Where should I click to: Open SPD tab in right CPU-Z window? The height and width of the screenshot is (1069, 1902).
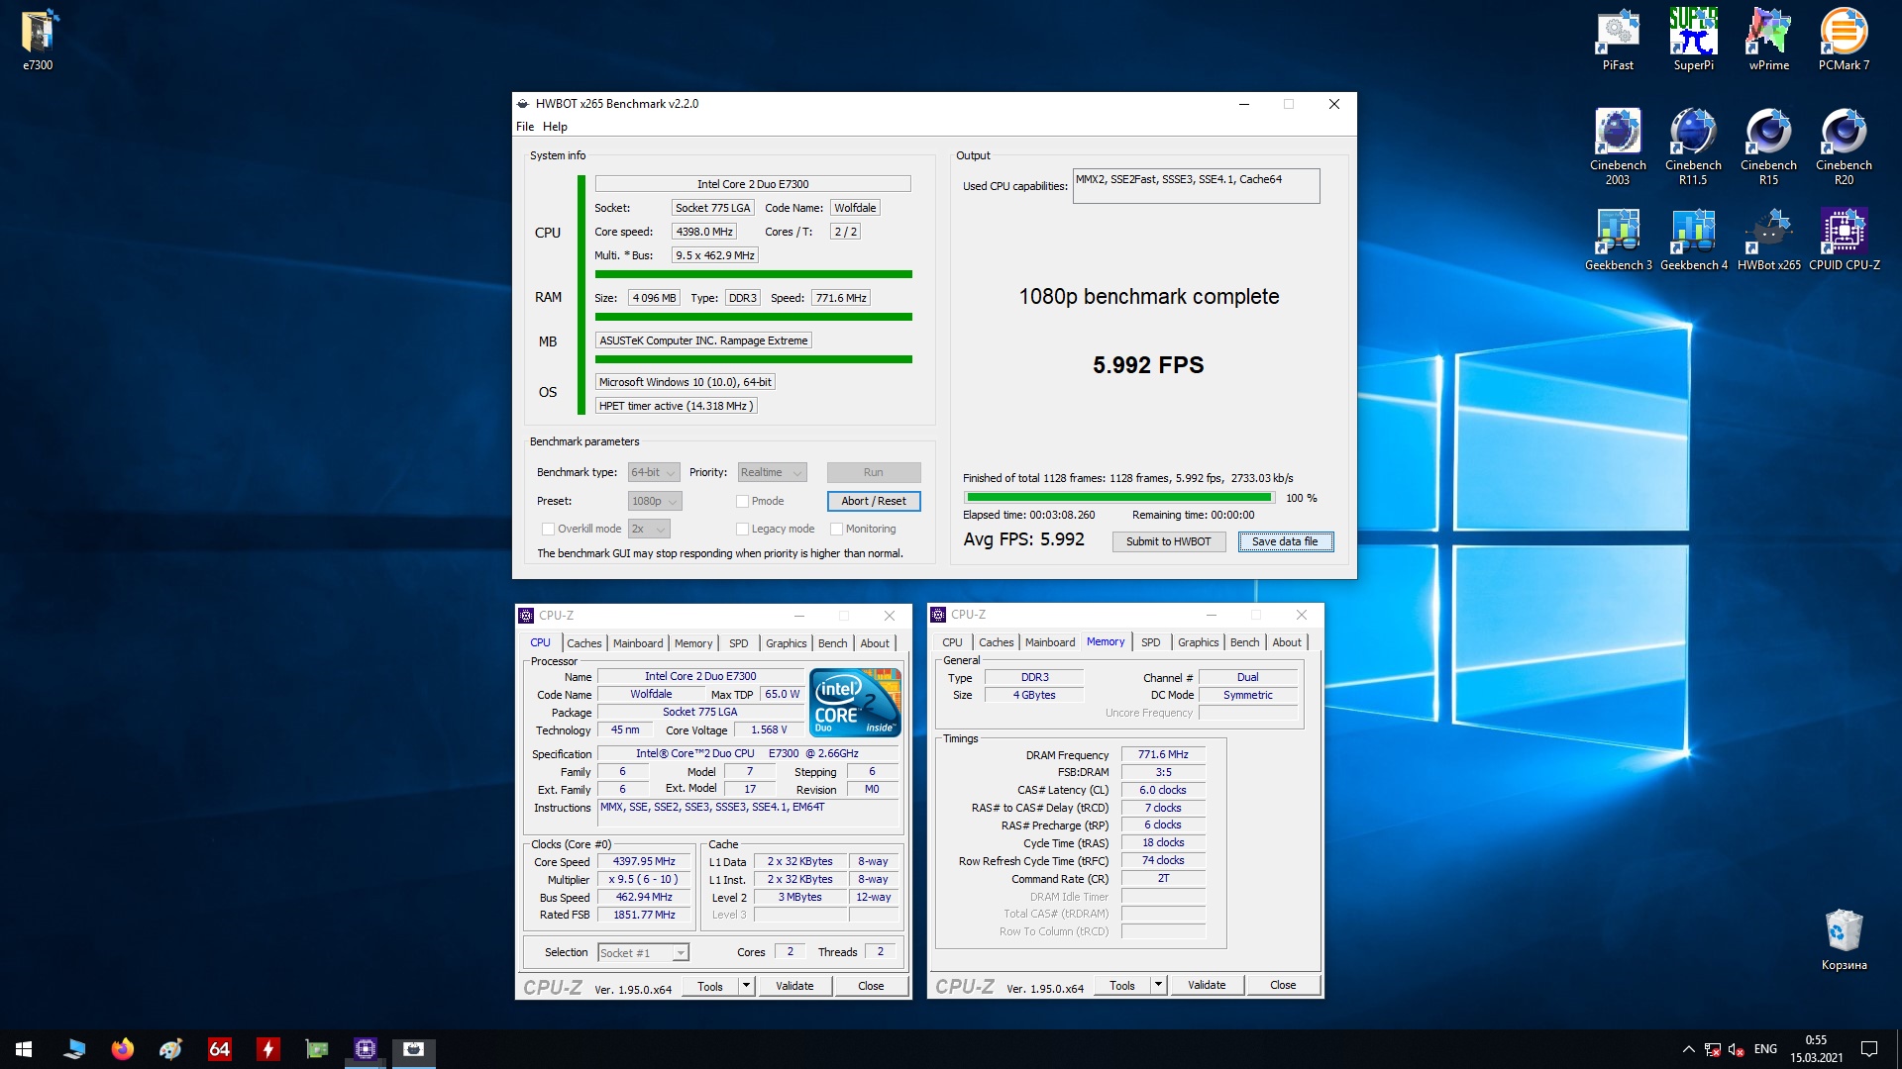tap(1150, 642)
